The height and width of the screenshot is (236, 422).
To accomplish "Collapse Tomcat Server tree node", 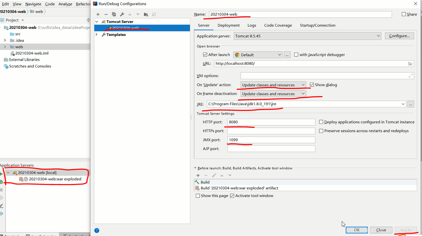I will 97,22.
